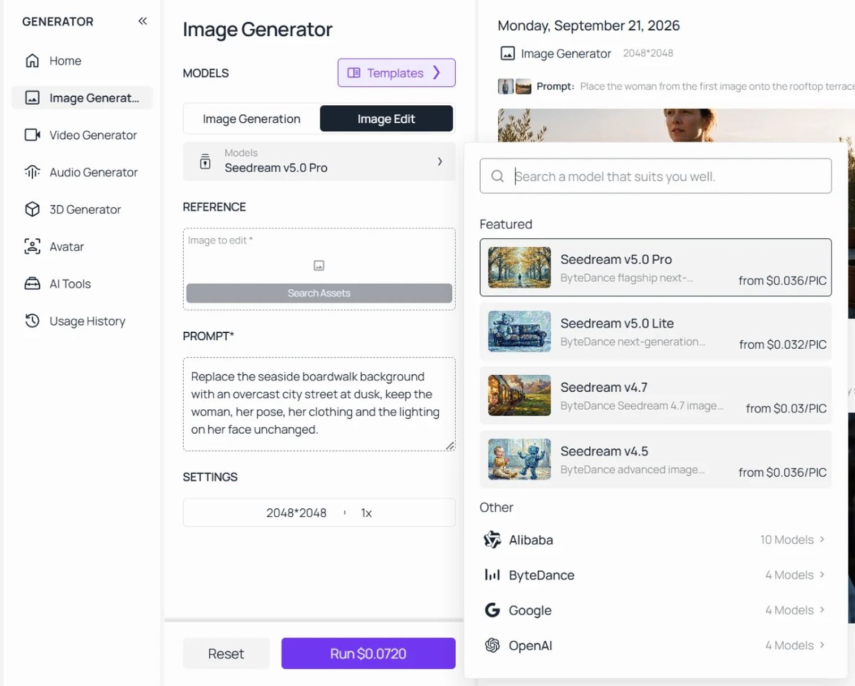This screenshot has height=686, width=855.
Task: Open the 2048*2048 resolution settings
Action: tap(296, 513)
